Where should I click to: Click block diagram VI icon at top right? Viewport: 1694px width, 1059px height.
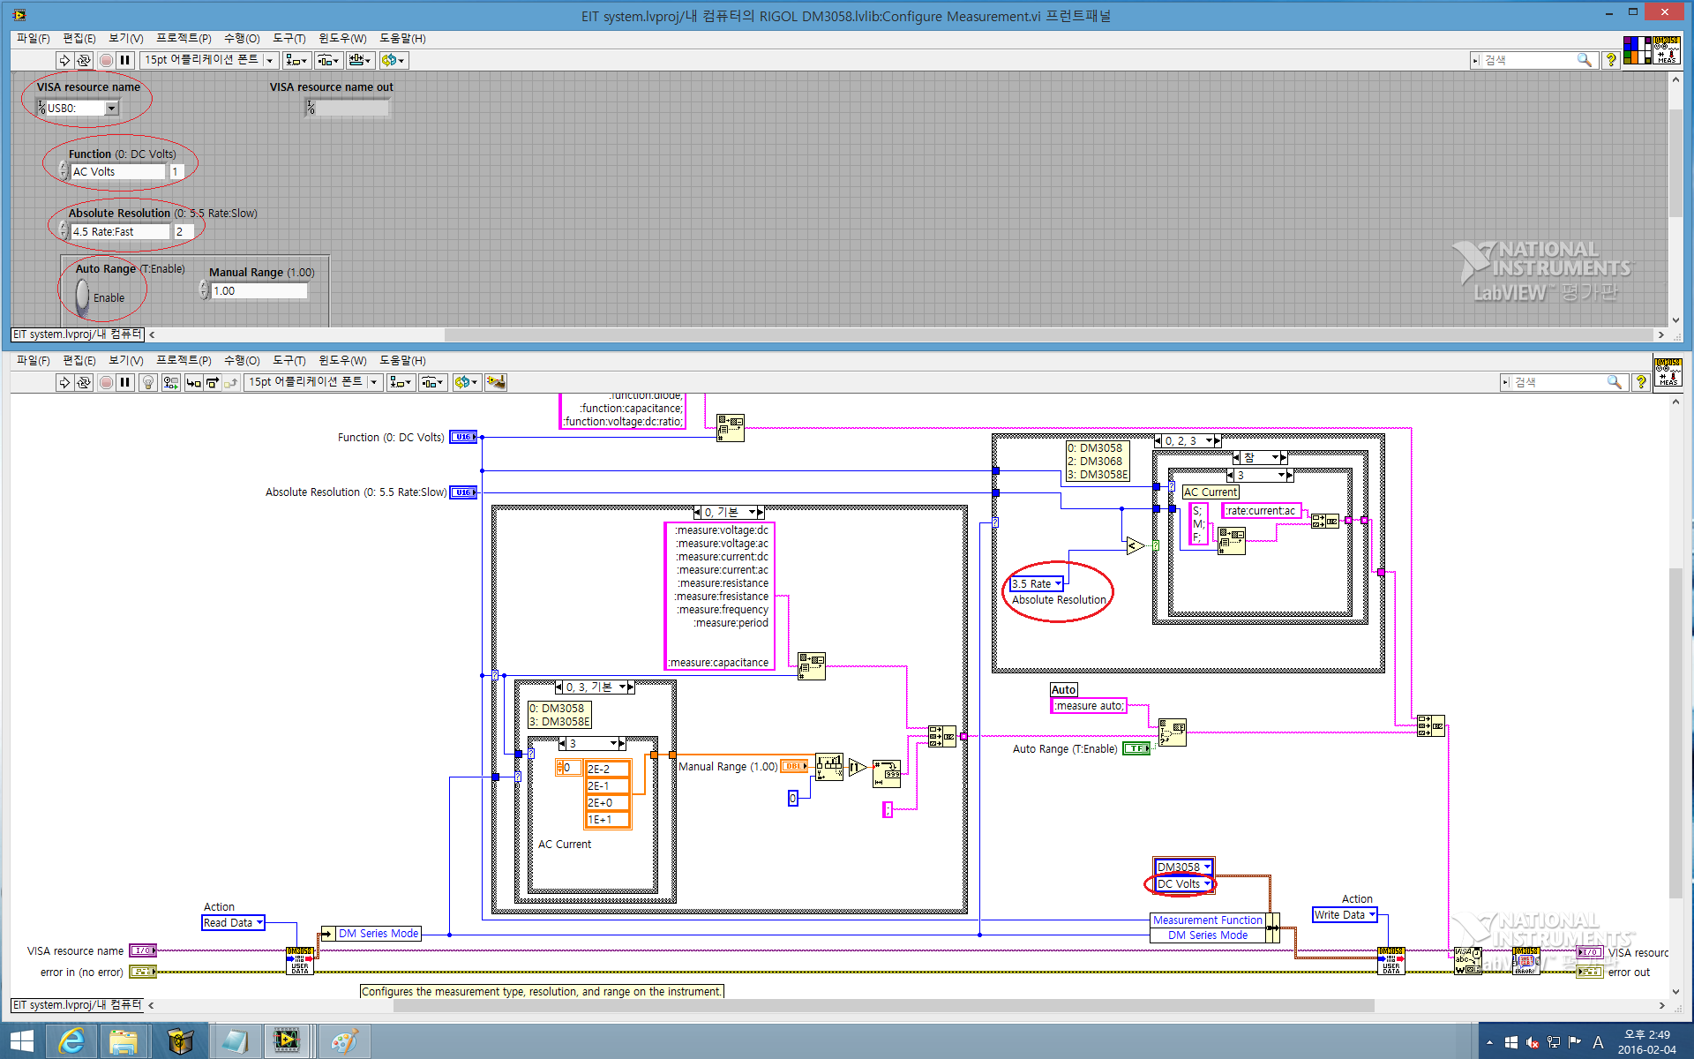pyautogui.click(x=1668, y=372)
